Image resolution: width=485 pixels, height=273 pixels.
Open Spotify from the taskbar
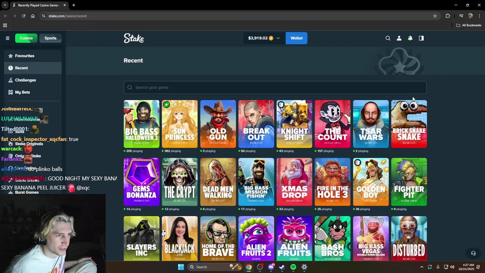click(x=293, y=267)
